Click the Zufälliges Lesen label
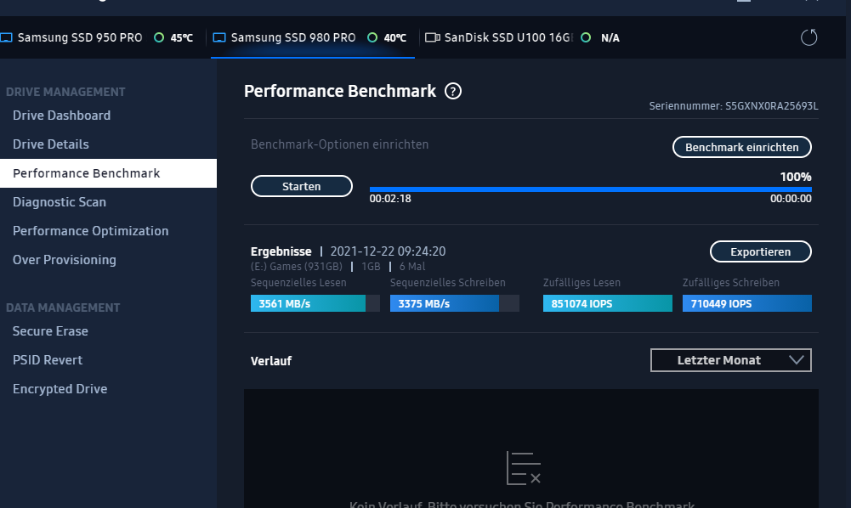The image size is (851, 508). [x=582, y=283]
